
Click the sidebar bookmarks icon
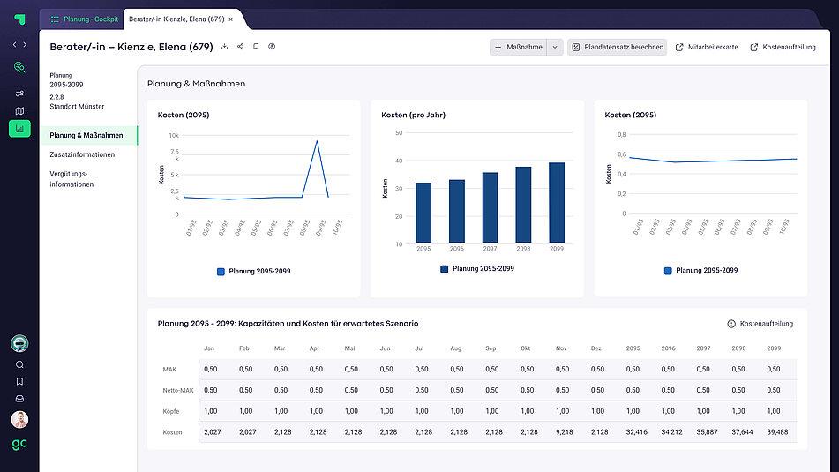pyautogui.click(x=19, y=382)
